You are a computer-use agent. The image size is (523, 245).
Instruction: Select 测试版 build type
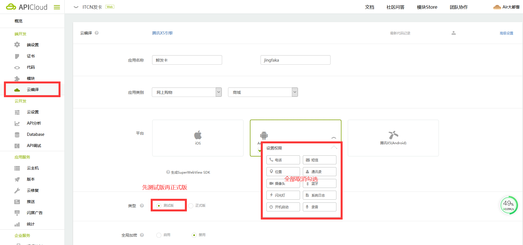pos(159,206)
